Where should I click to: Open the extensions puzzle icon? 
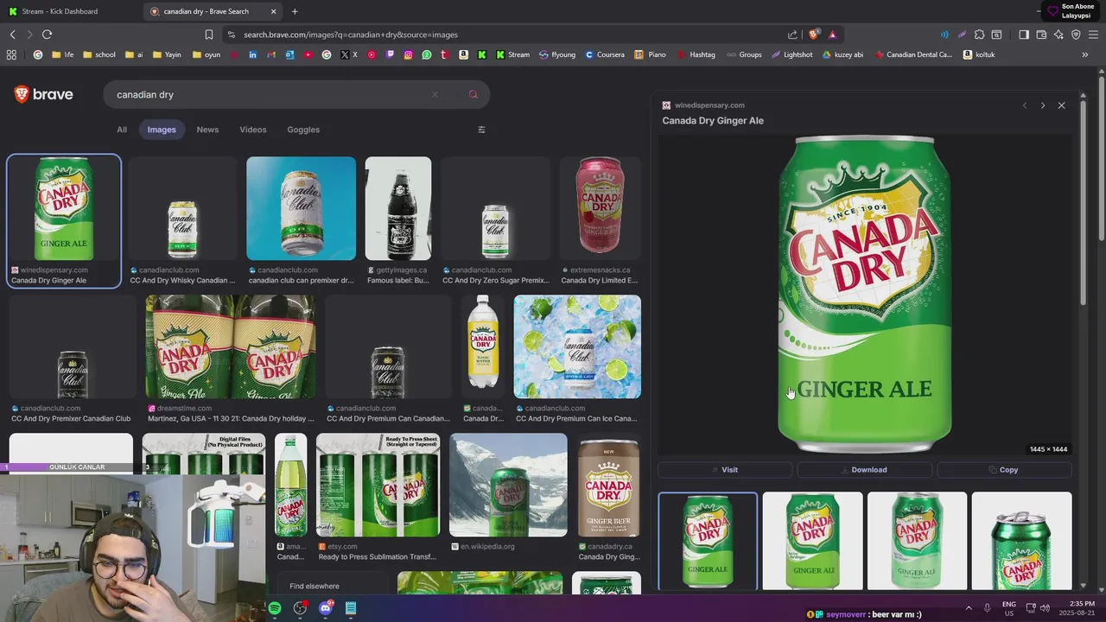(979, 35)
